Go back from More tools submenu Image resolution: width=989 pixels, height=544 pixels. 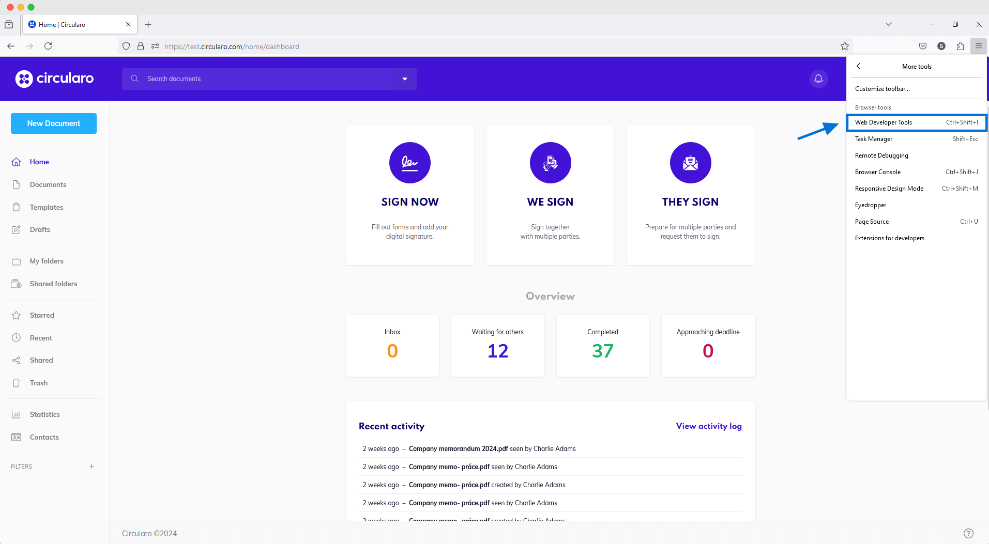(859, 66)
